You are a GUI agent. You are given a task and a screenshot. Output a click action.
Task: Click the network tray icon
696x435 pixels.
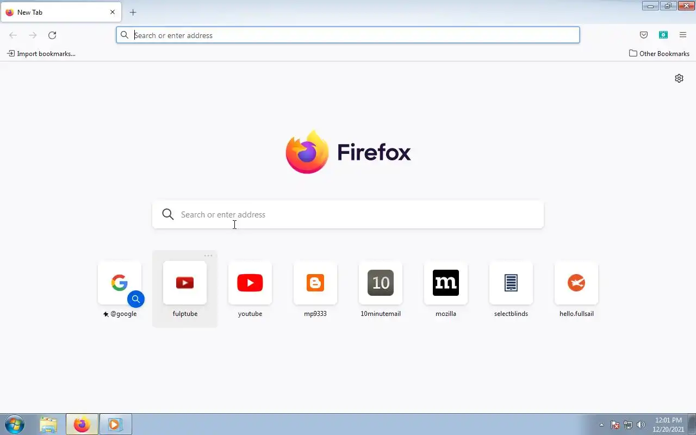(628, 425)
